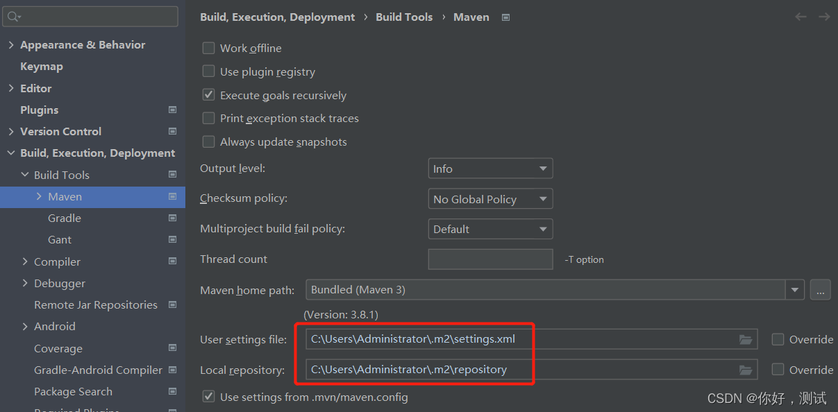Click the folder browse icon for User settings file
This screenshot has height=412, width=838.
[746, 339]
